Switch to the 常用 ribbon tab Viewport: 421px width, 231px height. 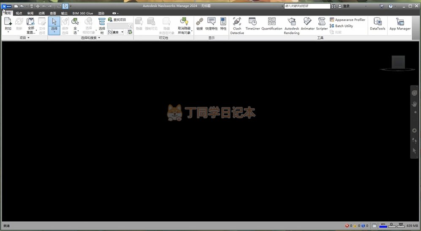(x=8, y=13)
